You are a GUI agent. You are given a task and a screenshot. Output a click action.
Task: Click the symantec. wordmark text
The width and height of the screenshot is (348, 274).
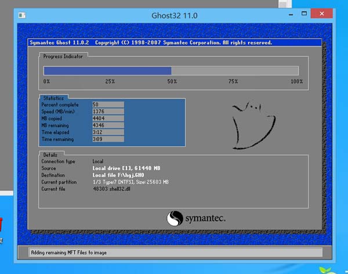[x=205, y=218]
